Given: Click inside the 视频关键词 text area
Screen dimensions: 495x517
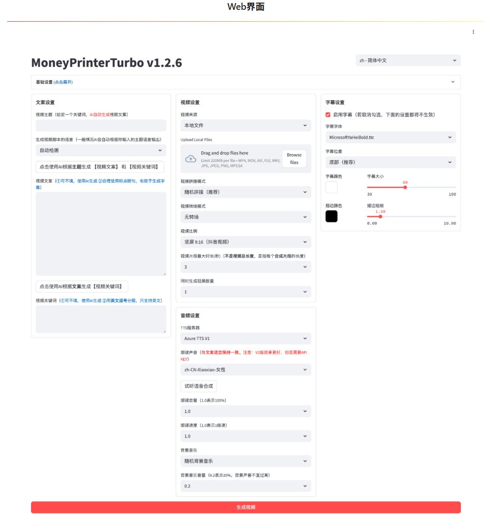Looking at the screenshot, I should (101, 319).
